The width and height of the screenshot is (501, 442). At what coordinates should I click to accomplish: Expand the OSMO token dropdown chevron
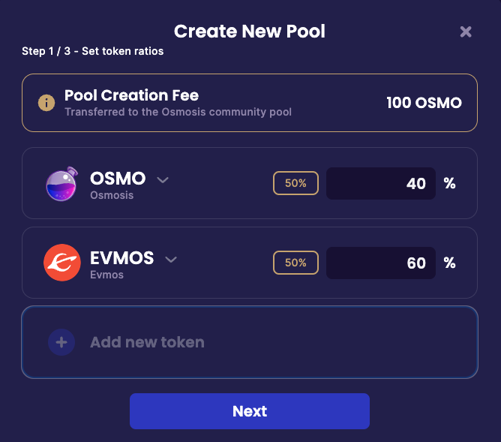click(x=163, y=180)
